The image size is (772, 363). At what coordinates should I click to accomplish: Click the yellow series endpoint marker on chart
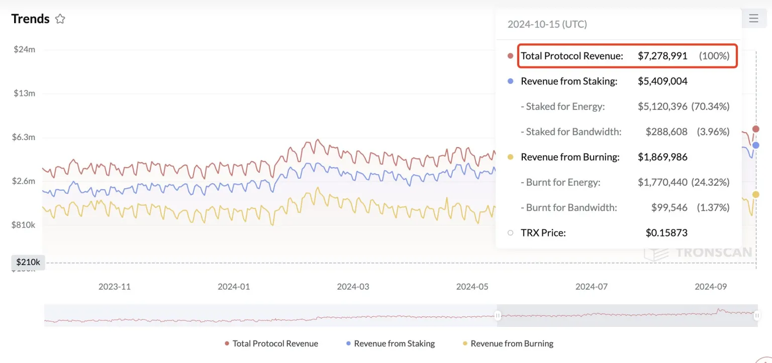755,194
